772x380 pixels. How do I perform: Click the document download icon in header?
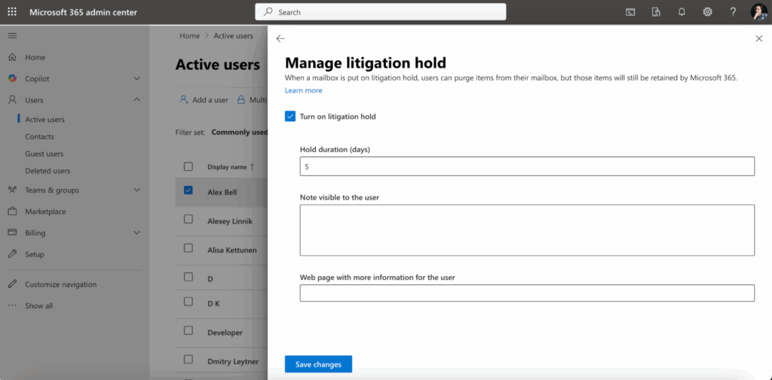pos(655,12)
